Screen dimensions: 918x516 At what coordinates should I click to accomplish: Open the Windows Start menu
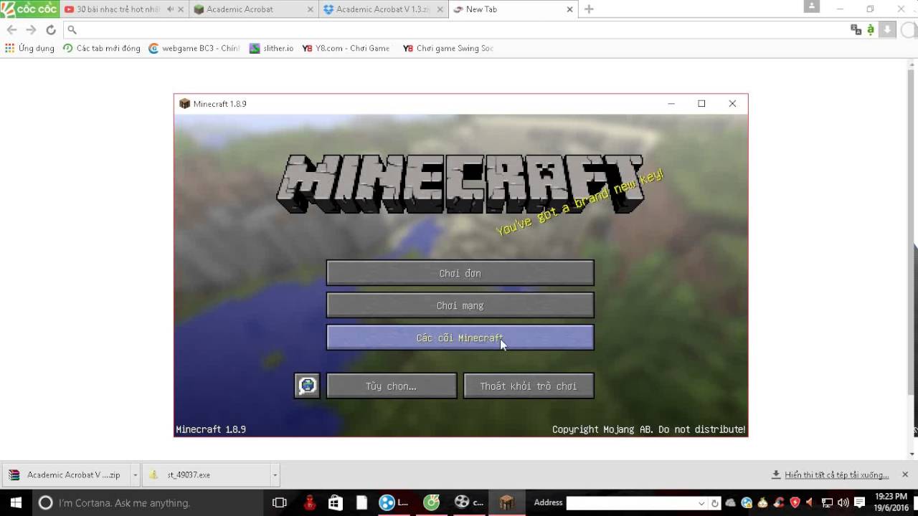coord(16,502)
